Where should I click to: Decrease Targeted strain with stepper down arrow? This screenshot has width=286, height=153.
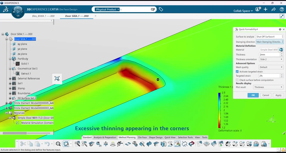[x=282, y=77]
